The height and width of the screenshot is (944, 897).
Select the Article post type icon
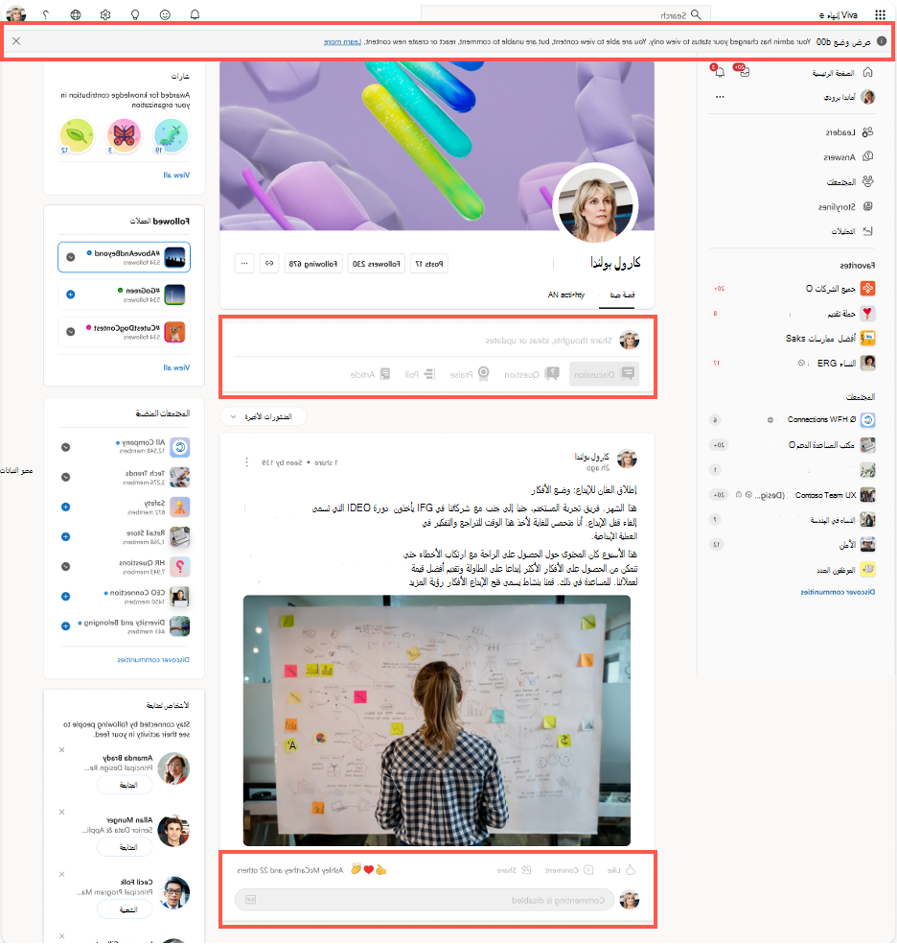click(385, 374)
